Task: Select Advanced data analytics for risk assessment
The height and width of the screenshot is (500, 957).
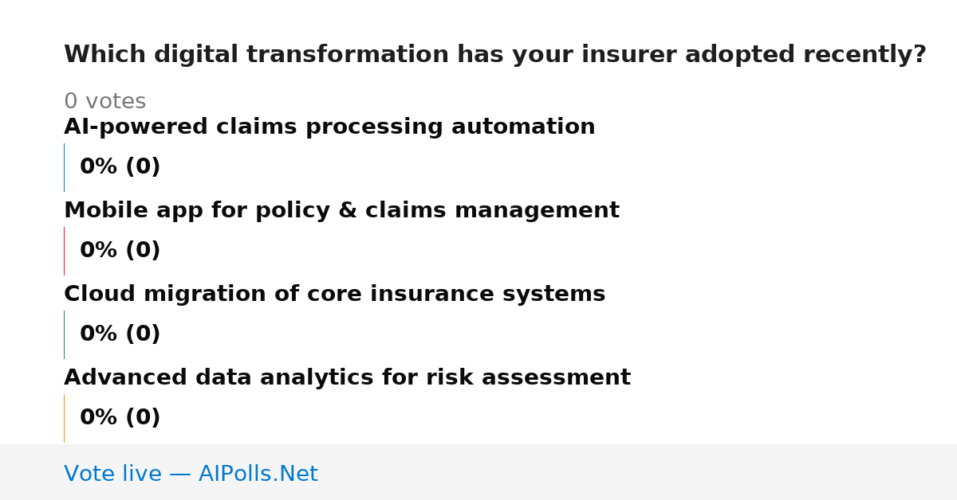Action: tap(347, 378)
